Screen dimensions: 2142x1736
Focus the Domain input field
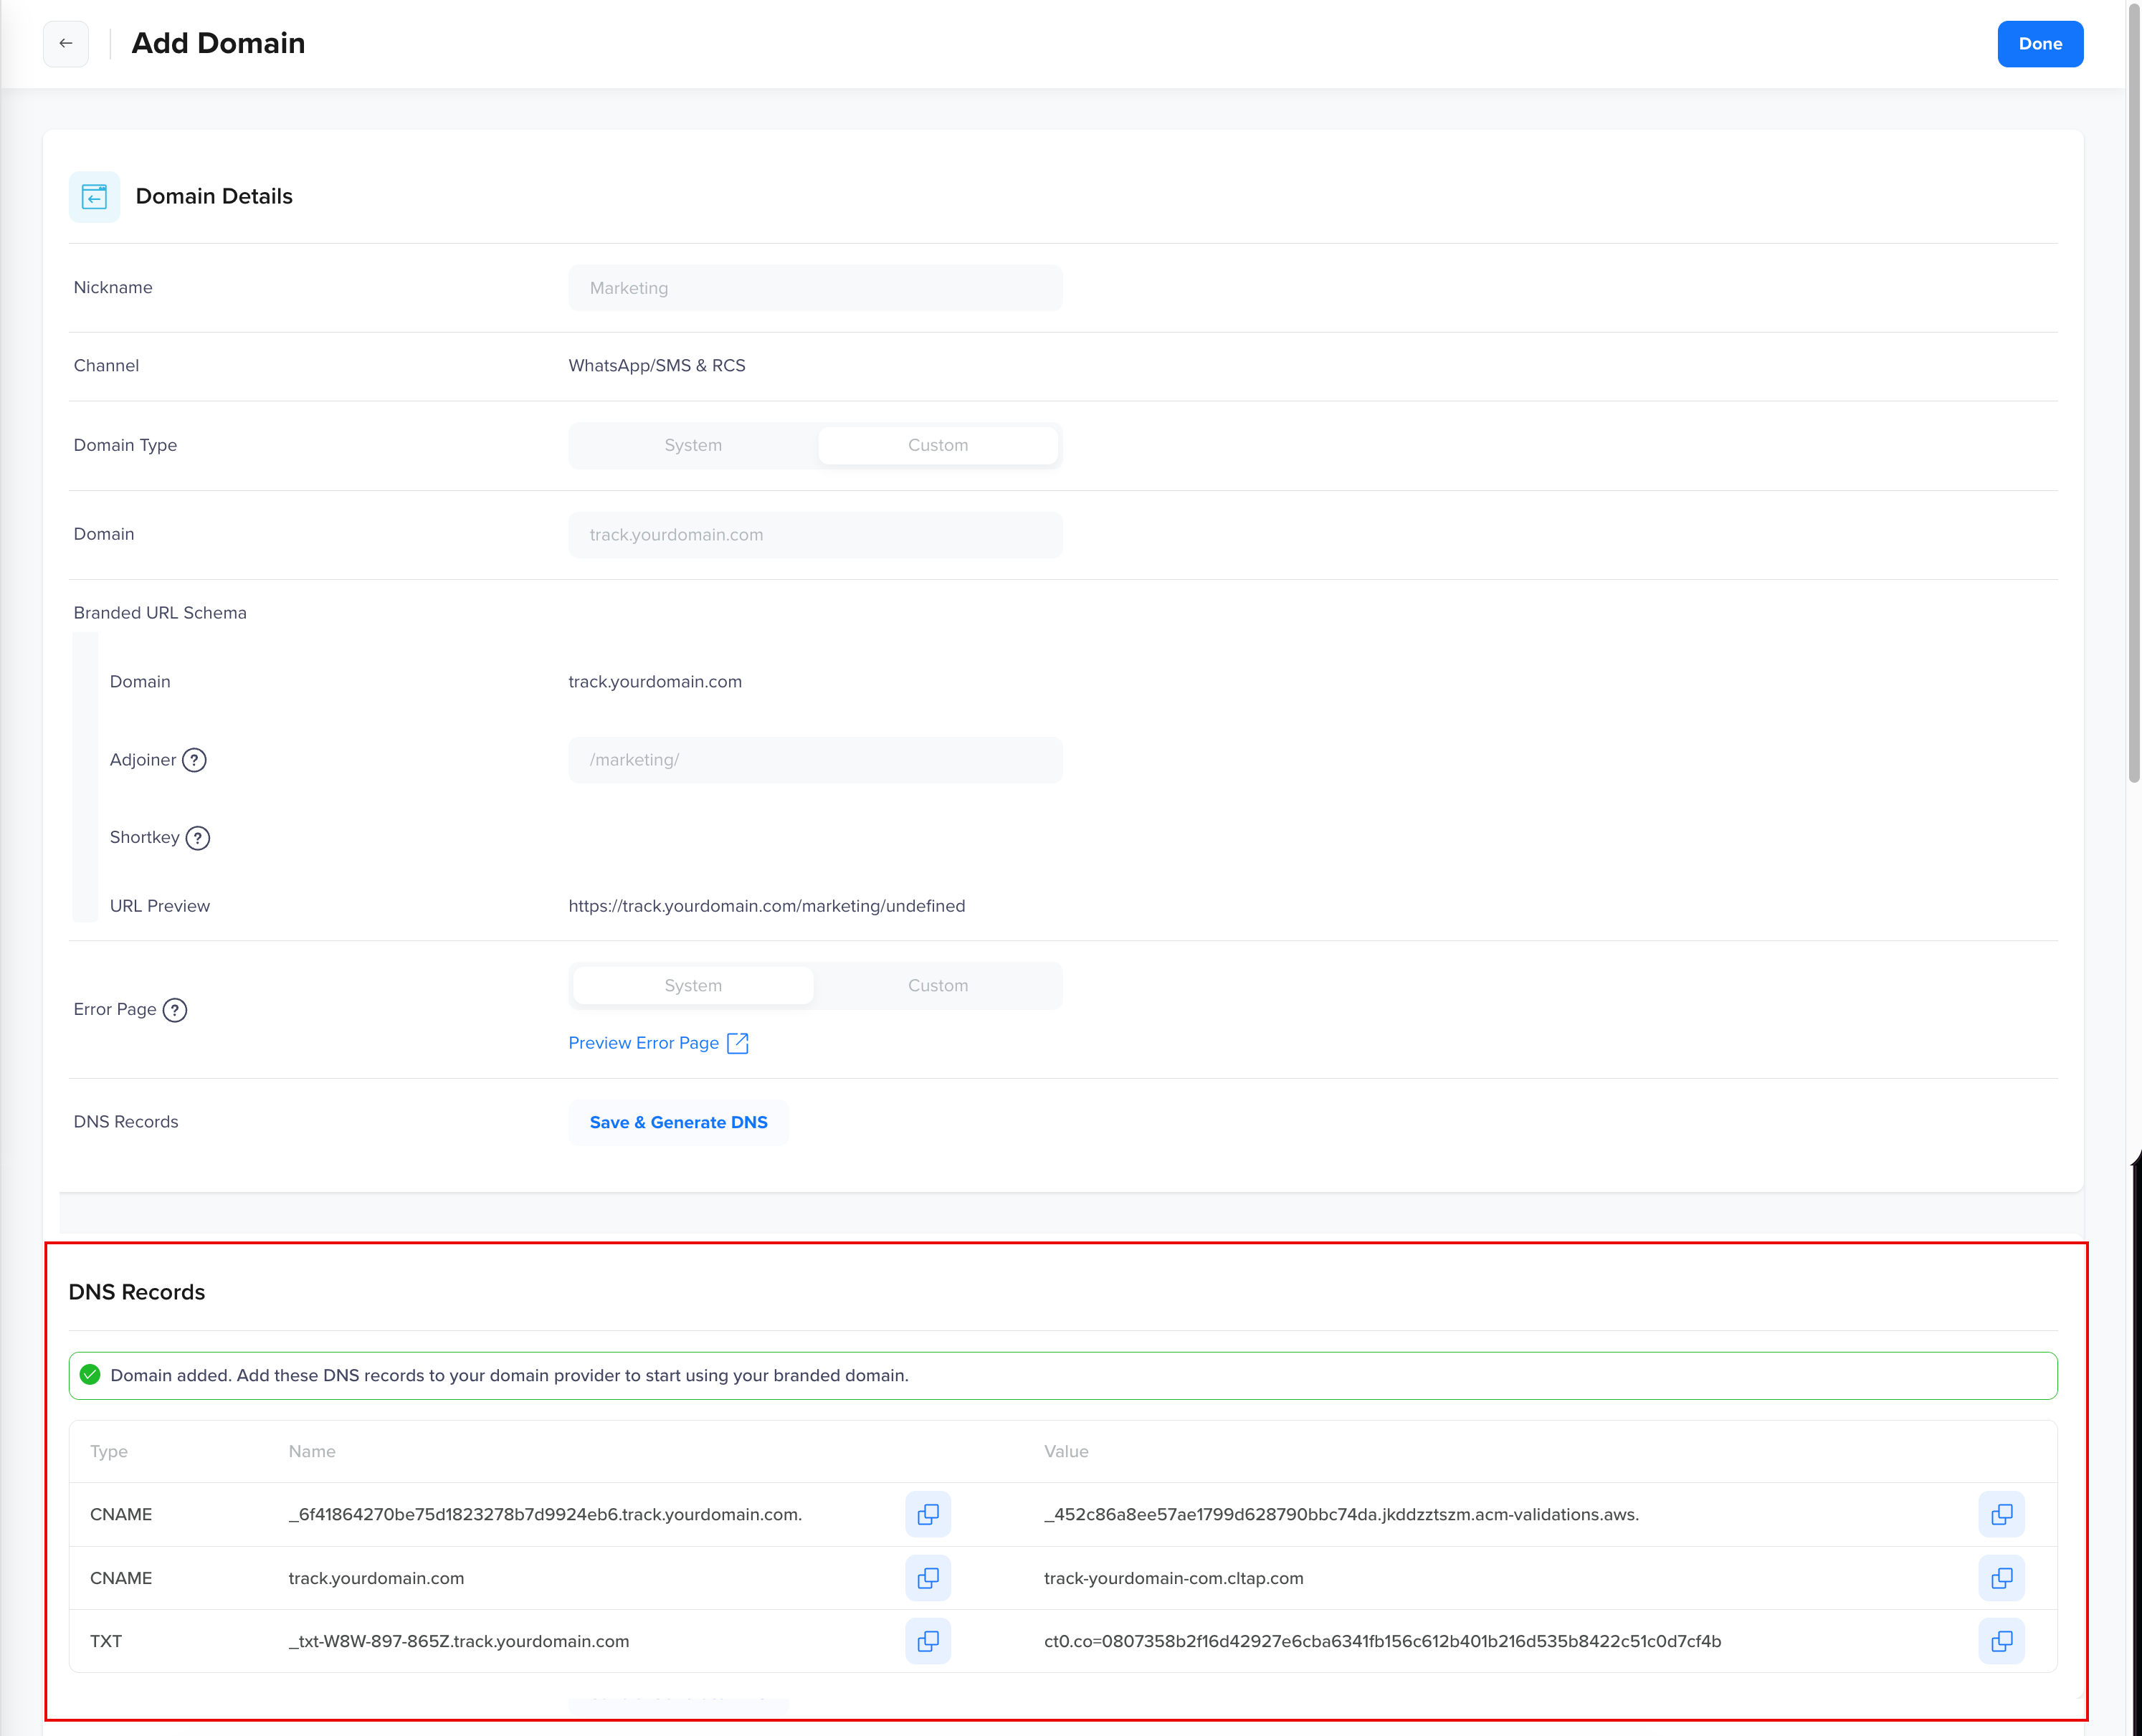click(x=815, y=535)
